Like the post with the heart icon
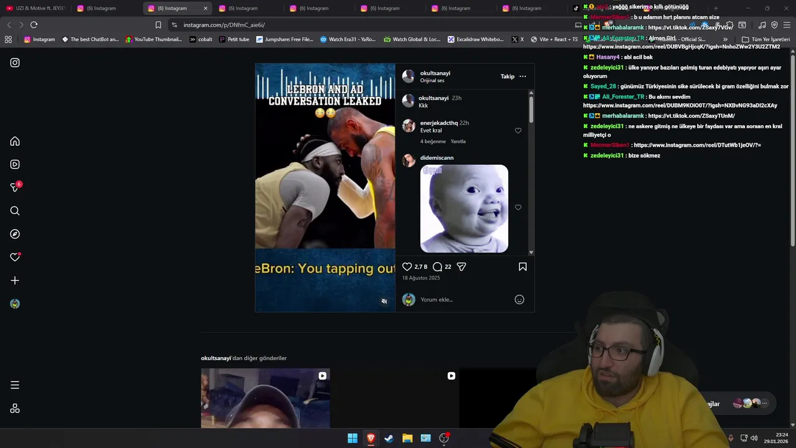 (x=407, y=266)
